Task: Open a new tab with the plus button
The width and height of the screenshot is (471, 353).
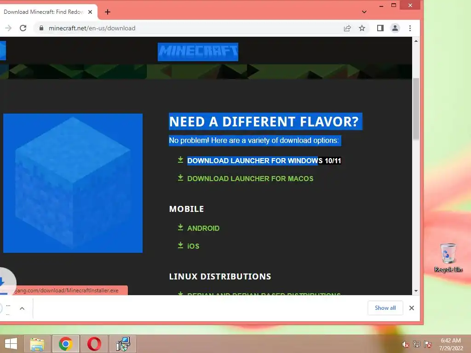Action: pos(108,12)
